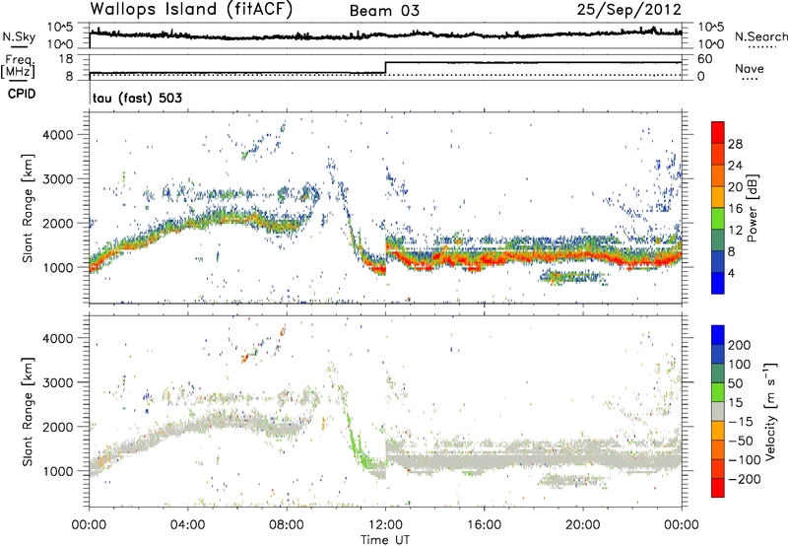788x546 pixels.
Task: Click the '60' tick on the Nave axis
Action: point(705,59)
